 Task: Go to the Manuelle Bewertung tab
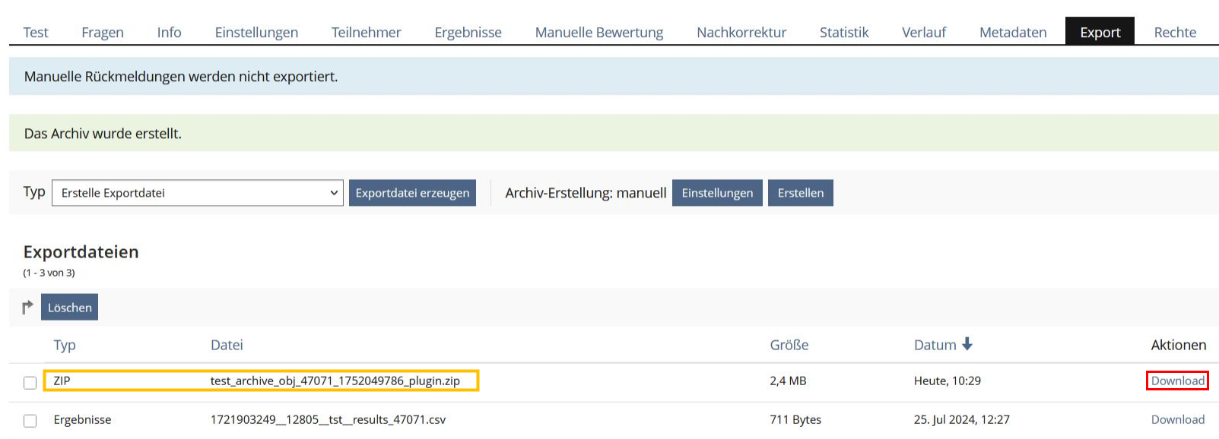tap(599, 32)
